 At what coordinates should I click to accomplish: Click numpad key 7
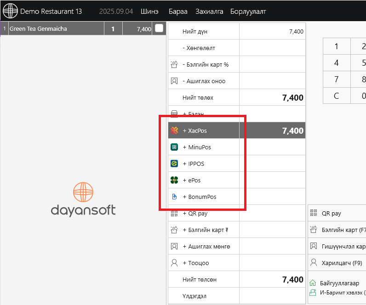(337, 79)
